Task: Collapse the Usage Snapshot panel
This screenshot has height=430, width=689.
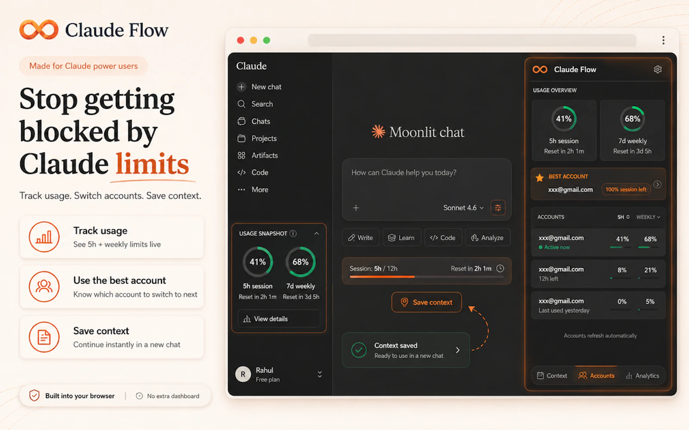Action: (317, 233)
